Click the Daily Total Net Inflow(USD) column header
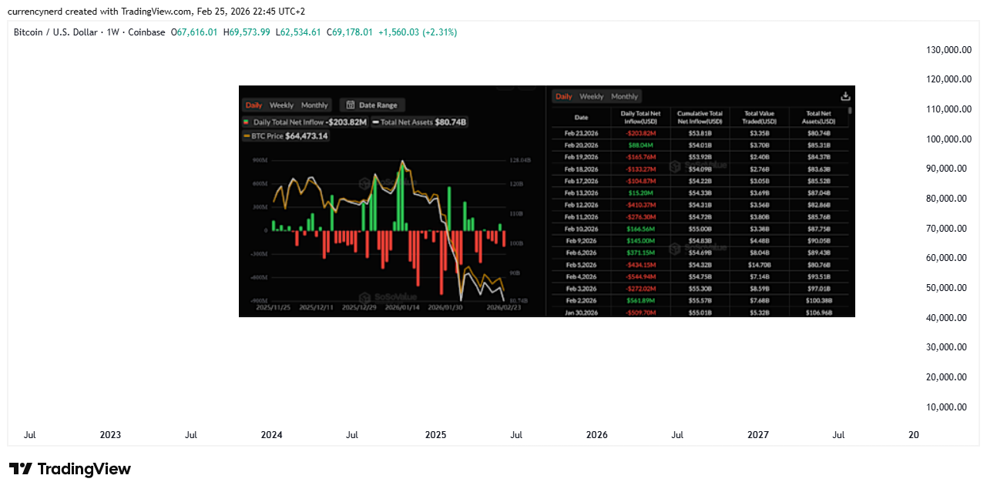The image size is (987, 492). click(640, 117)
